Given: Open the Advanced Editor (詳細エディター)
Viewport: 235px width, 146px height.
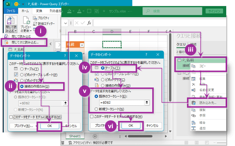Looking at the screenshot, I should [46, 23].
